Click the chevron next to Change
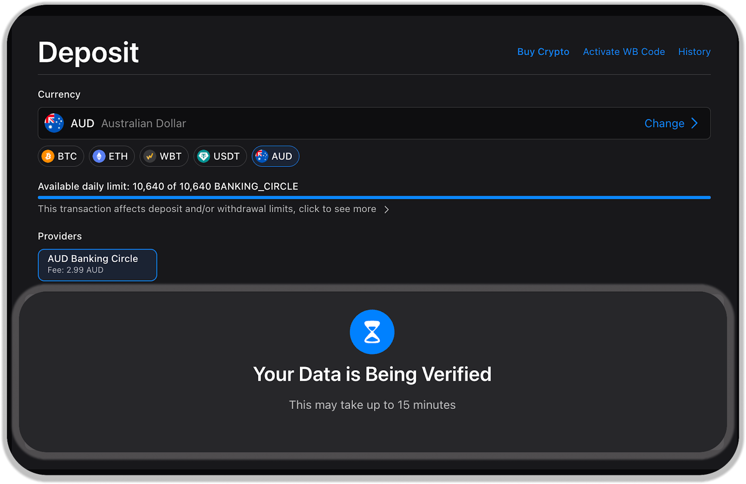 click(x=695, y=123)
